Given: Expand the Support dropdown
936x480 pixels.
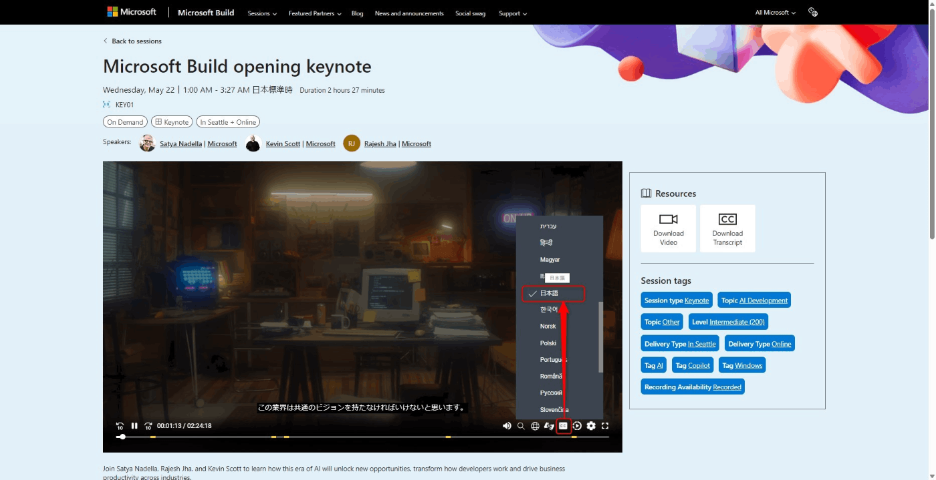Looking at the screenshot, I should click(x=513, y=13).
